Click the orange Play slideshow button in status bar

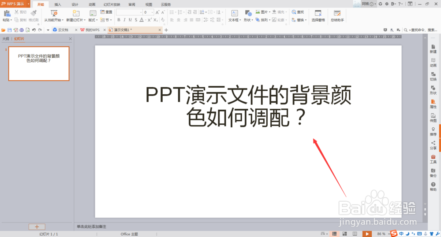367,233
